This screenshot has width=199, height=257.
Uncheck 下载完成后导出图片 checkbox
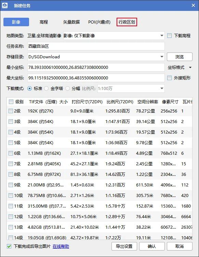pos(9,246)
